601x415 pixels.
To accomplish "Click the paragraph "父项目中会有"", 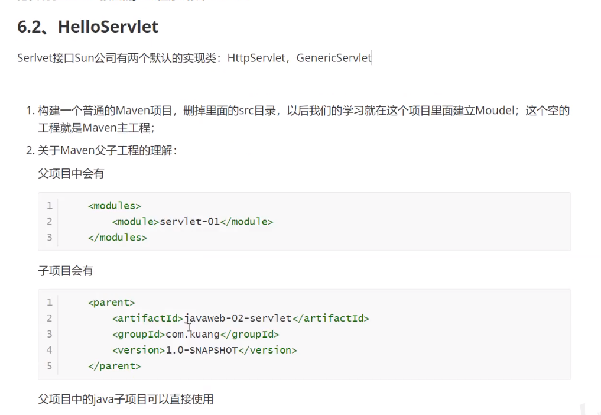I will 71,174.
